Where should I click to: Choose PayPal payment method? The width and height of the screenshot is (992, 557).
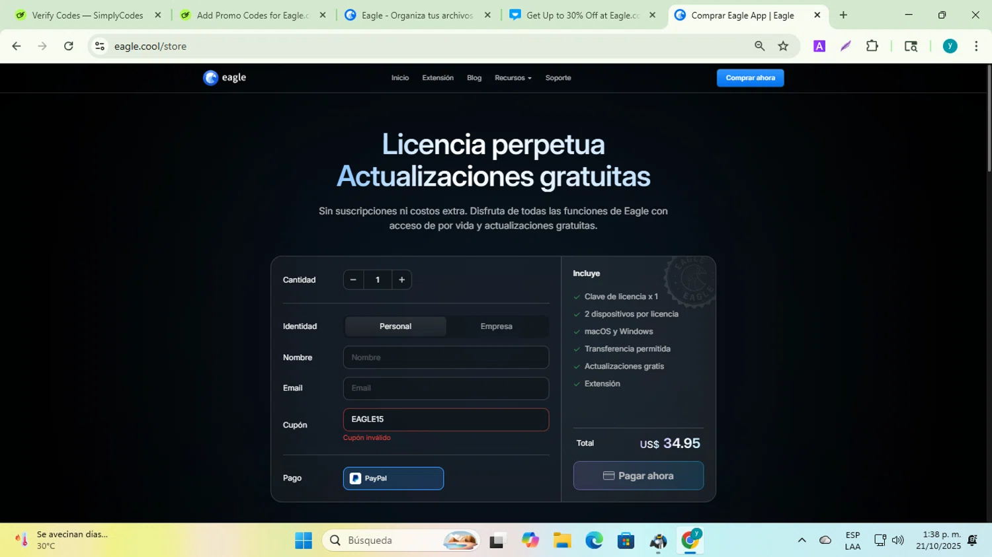tap(393, 478)
